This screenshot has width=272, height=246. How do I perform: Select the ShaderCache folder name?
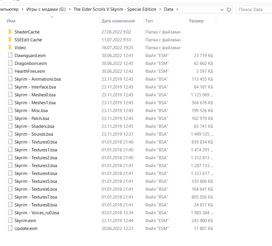pyautogui.click(x=27, y=32)
